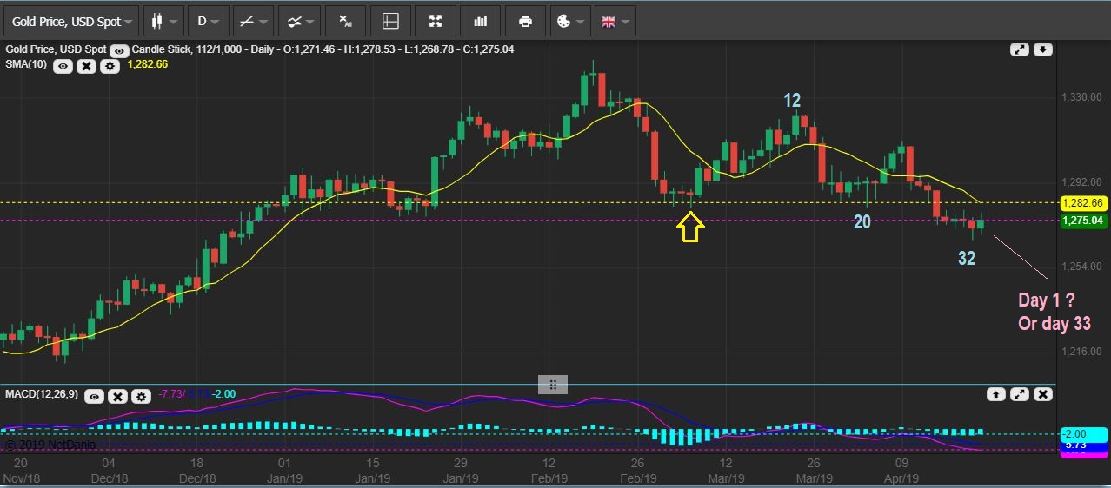Toggle MACD(12;26;9) visibility eye icon

(94, 395)
